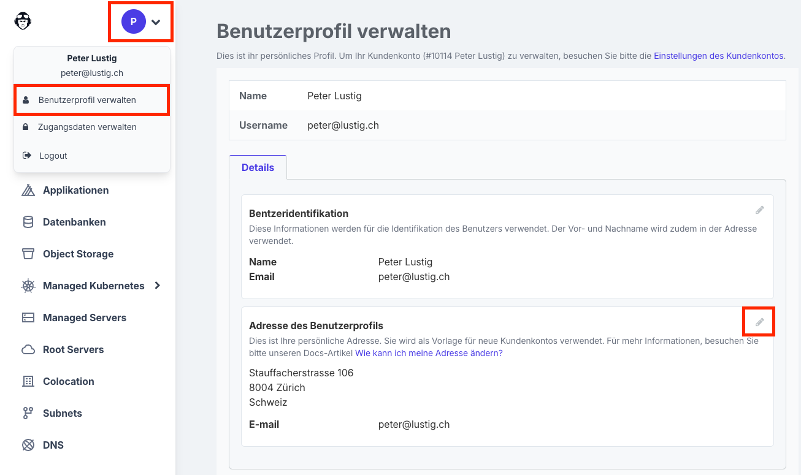801x475 pixels.
Task: Click the Kubernetes helm wheel icon
Action: tap(28, 286)
